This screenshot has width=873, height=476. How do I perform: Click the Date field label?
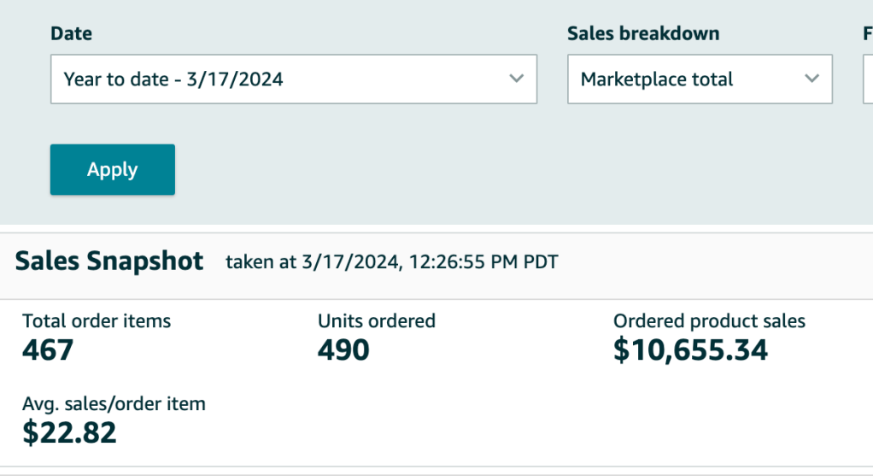(x=72, y=34)
